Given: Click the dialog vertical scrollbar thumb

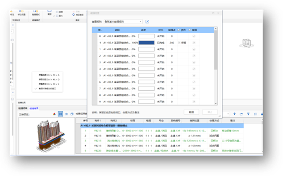Looking at the screenshot, I should 216,50.
